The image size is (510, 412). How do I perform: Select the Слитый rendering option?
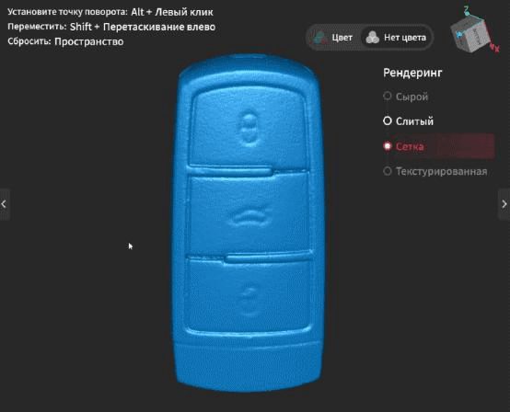(x=408, y=121)
